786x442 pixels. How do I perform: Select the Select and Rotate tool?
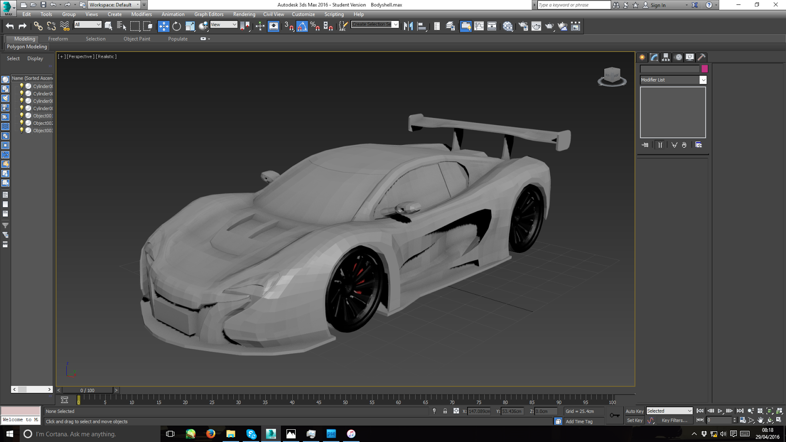(176, 27)
